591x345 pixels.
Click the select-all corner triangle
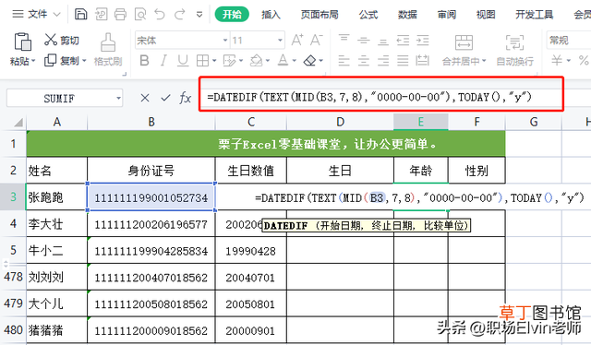click(x=18, y=122)
